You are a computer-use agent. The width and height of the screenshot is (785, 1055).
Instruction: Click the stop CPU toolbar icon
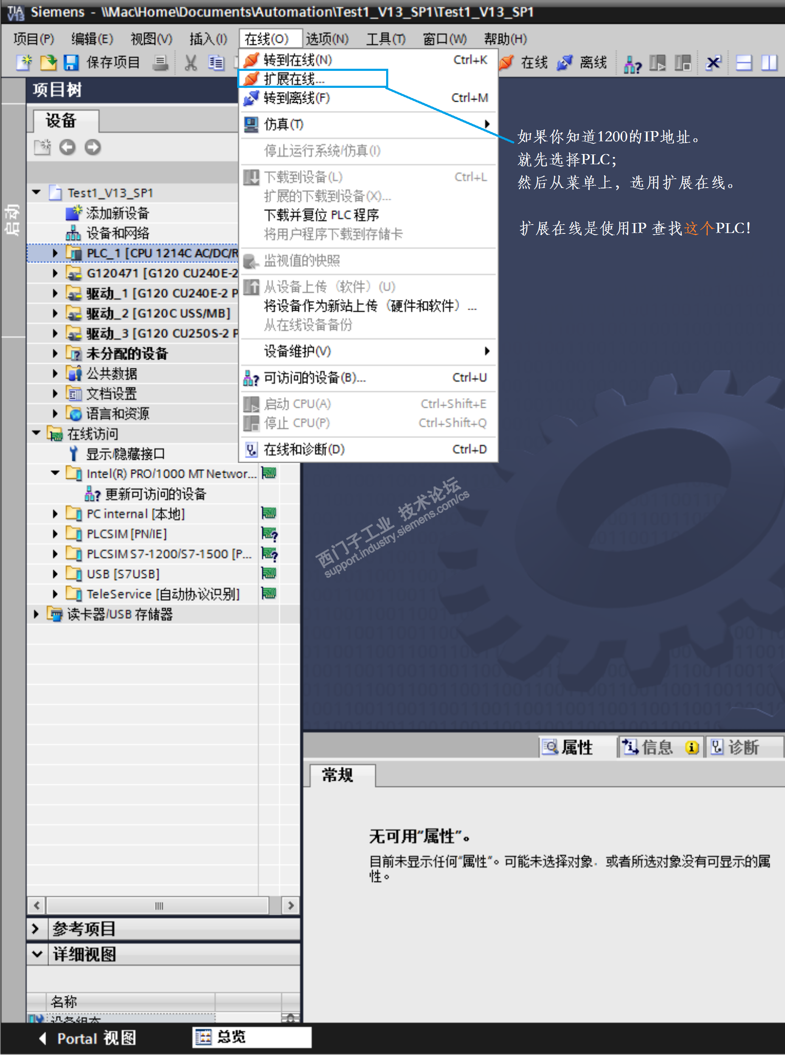tap(683, 63)
